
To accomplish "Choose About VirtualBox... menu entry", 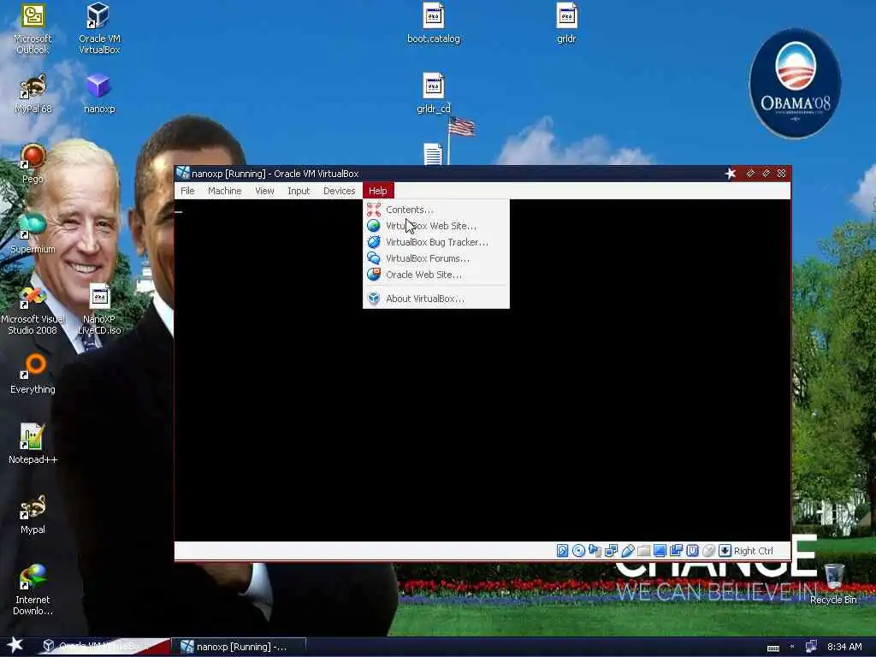I will tap(436, 299).
